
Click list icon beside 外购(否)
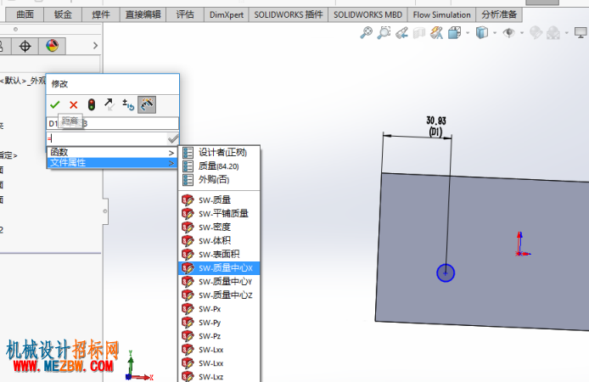click(188, 180)
